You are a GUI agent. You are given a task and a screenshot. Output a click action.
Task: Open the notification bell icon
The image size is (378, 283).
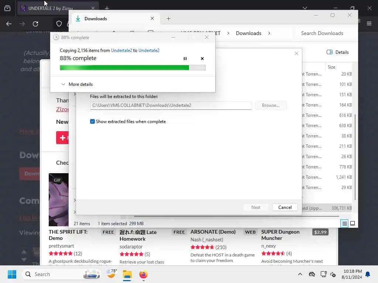coord(368,274)
